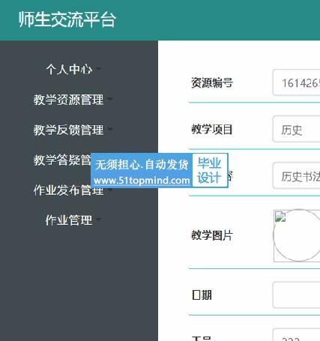Click the 毕业设计 badge on banner
The image size is (320, 341).
209,170
